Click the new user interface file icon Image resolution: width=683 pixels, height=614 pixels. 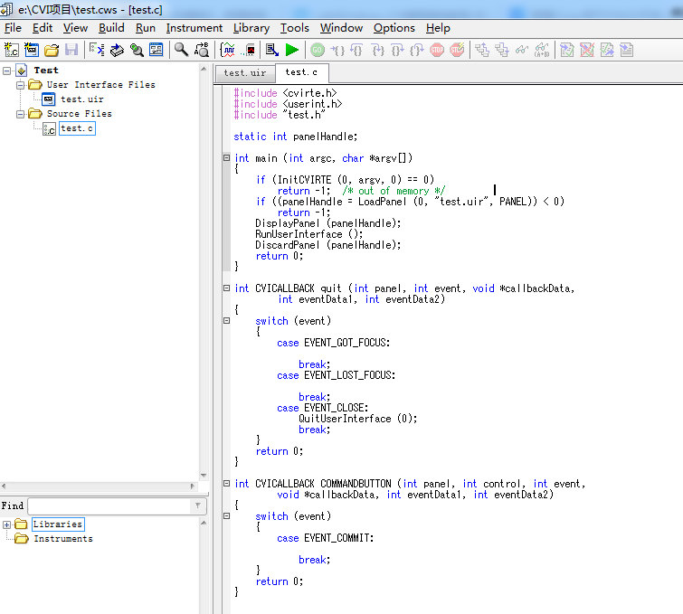pyautogui.click(x=32, y=50)
